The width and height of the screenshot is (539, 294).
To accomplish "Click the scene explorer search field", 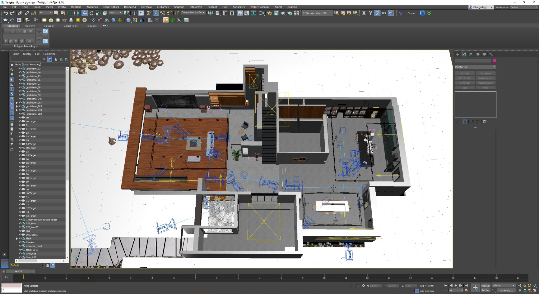I will point(26,59).
